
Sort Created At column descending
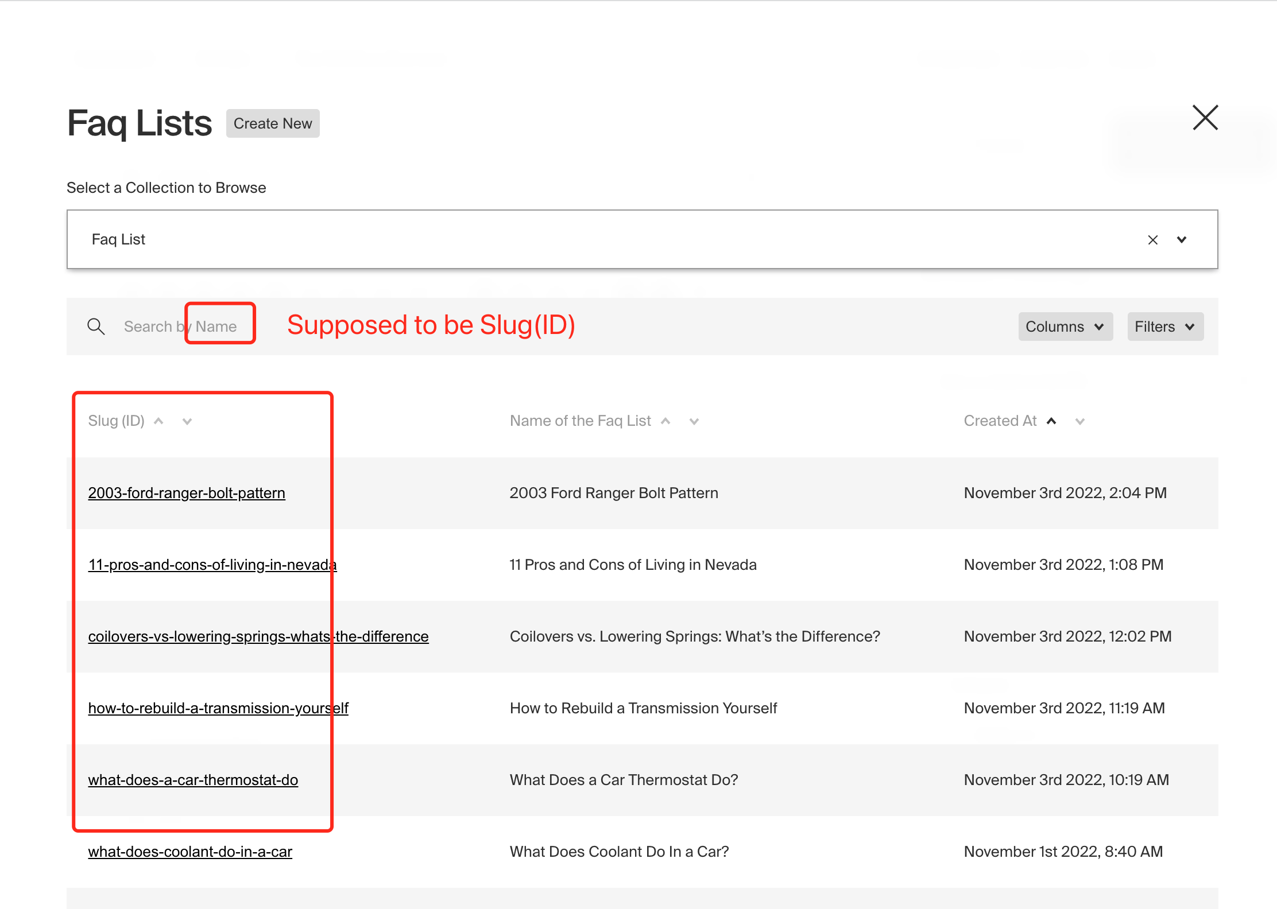(1080, 422)
